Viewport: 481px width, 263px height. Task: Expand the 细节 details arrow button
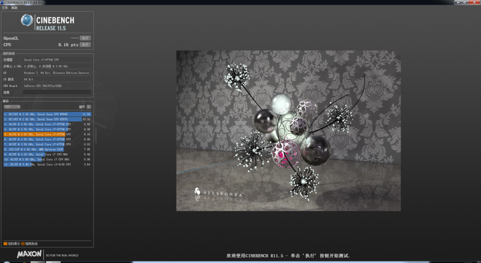tap(89, 107)
